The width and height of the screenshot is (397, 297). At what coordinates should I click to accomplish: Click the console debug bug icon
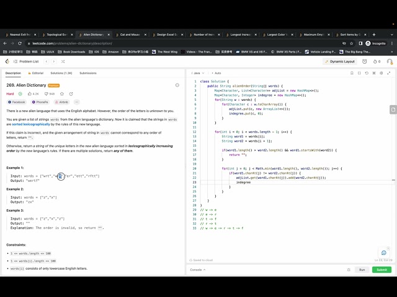click(349, 270)
